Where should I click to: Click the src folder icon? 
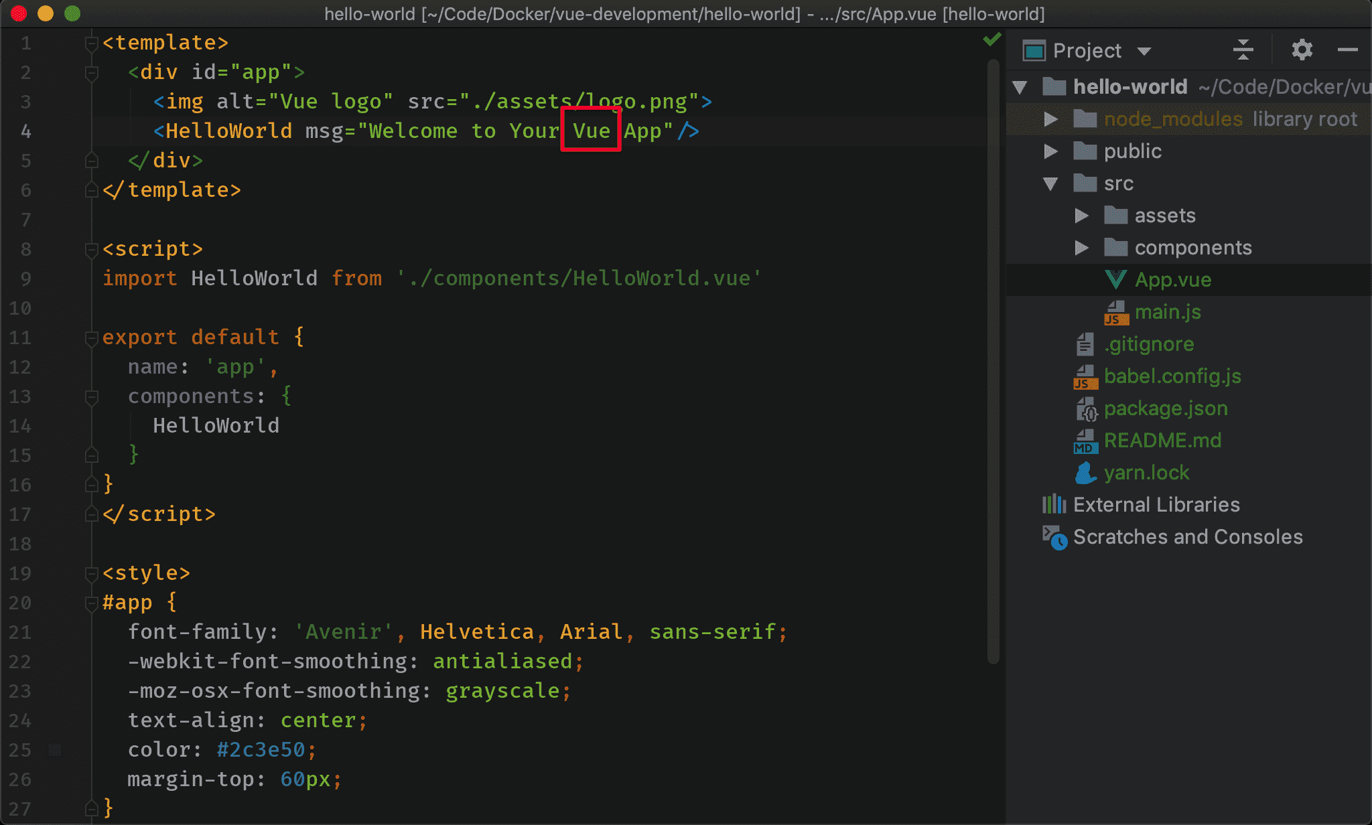tap(1085, 183)
